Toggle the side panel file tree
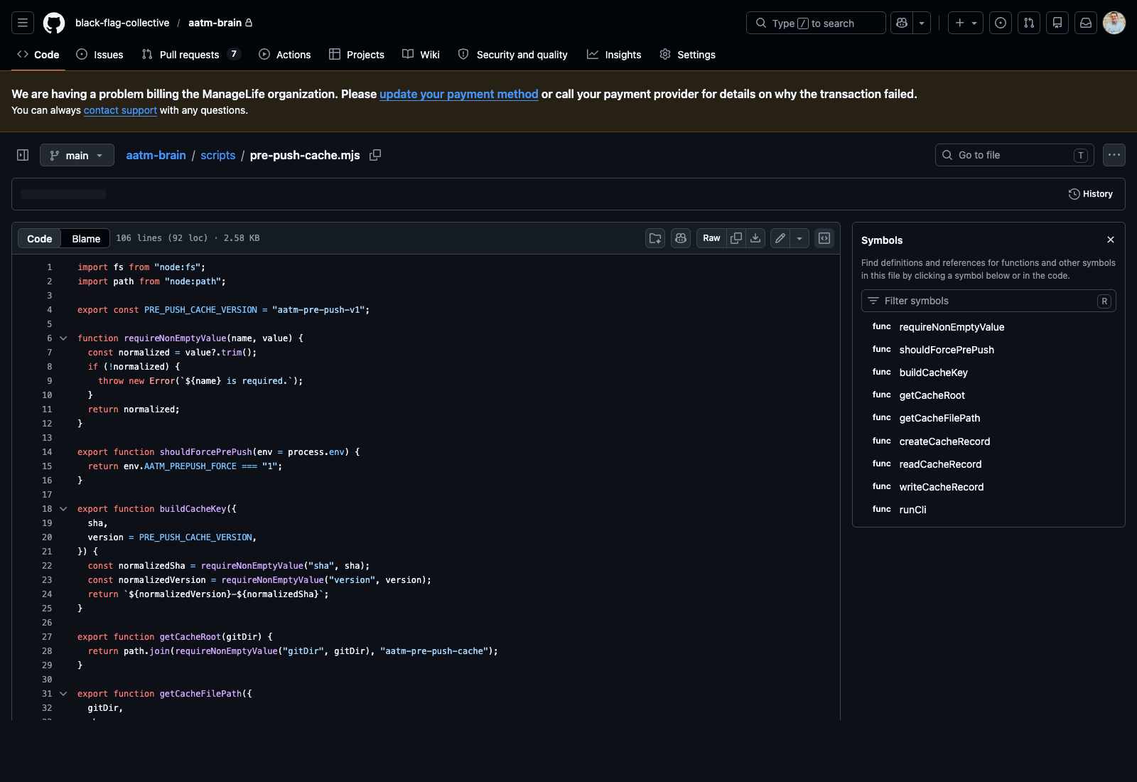Screen dimensions: 1137x782 point(22,155)
